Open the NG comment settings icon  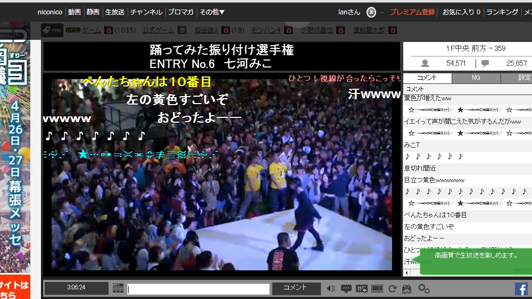click(x=362, y=288)
